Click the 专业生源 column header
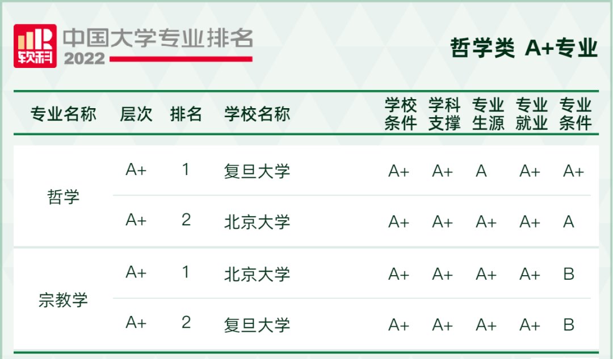This screenshot has width=613, height=359. 488,114
